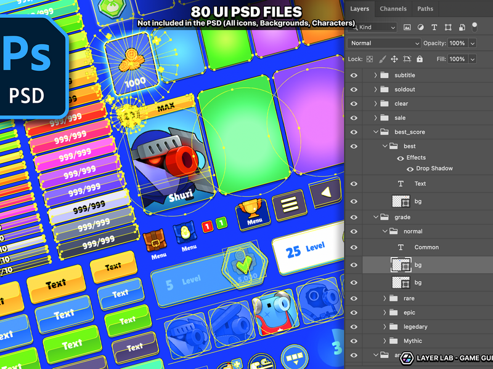
Task: Expand the epic group
Action: 384,312
